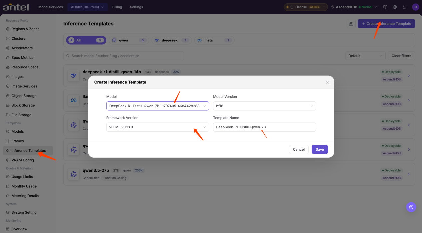Image resolution: width=422 pixels, height=233 pixels.
Task: Click the 32K tag on deepseek row
Action: 176,72
